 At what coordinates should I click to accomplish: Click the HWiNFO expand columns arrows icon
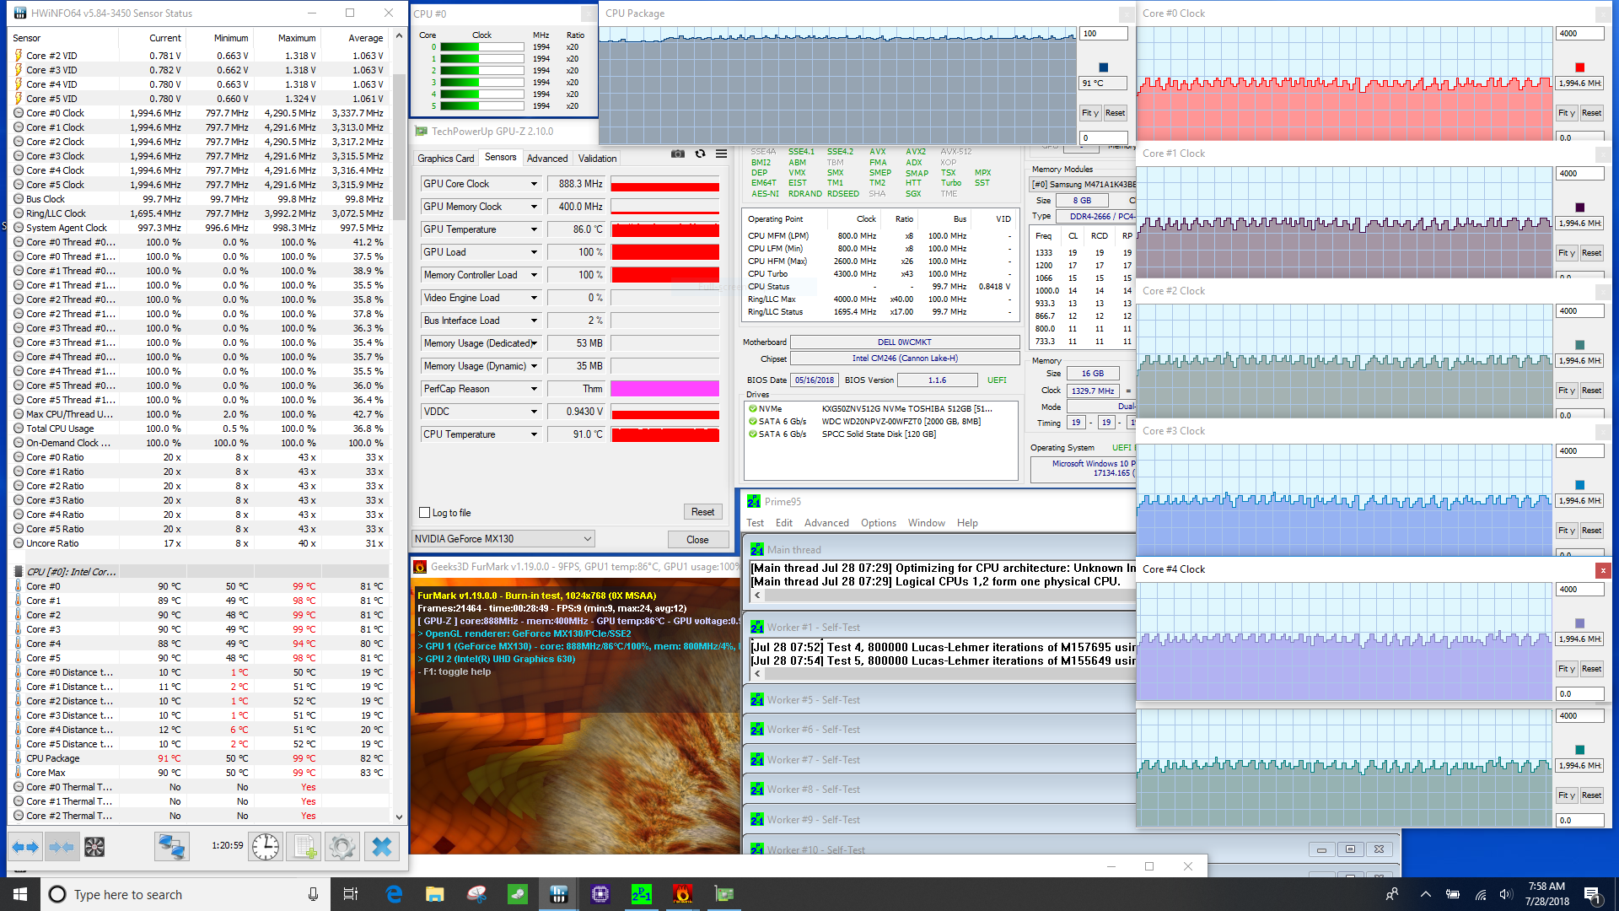point(25,847)
